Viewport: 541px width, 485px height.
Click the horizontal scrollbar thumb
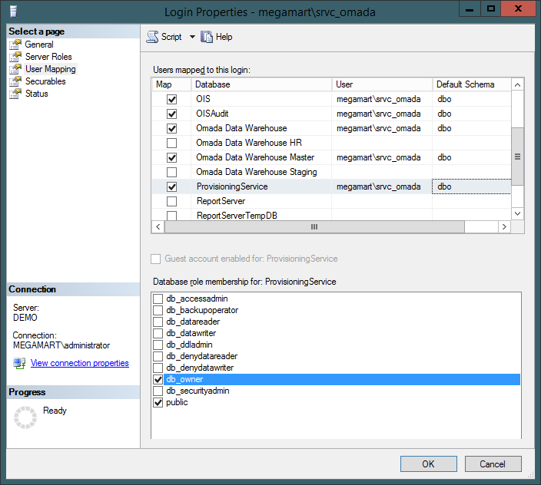tap(314, 226)
